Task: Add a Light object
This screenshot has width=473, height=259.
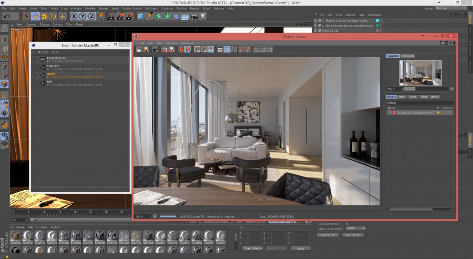Action: [203, 16]
